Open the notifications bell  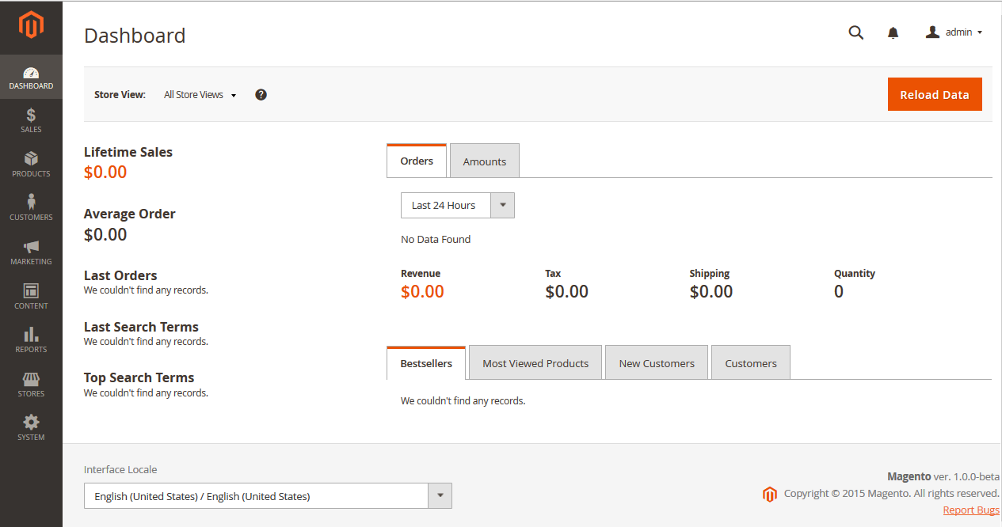pos(893,32)
